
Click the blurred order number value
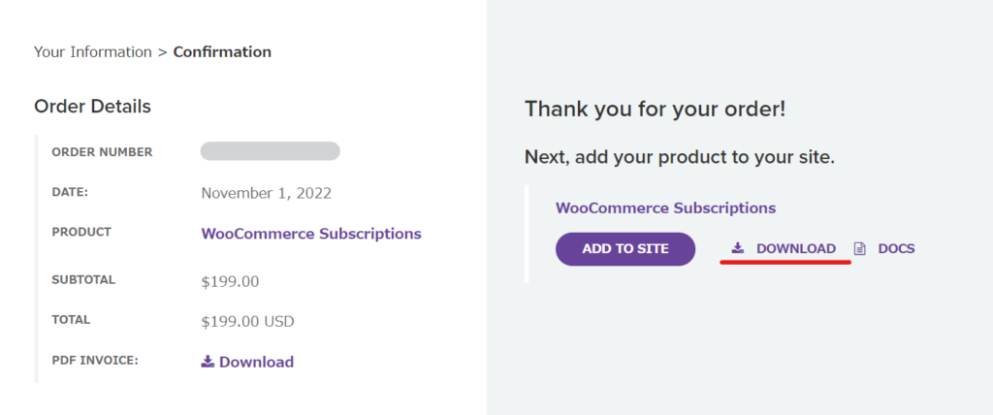coord(270,151)
